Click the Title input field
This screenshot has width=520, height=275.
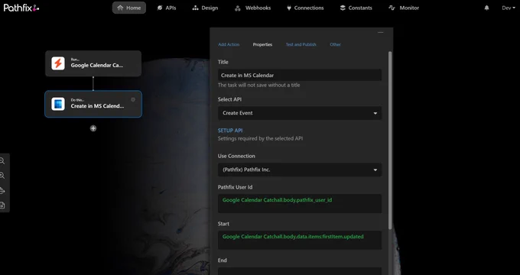click(x=300, y=75)
